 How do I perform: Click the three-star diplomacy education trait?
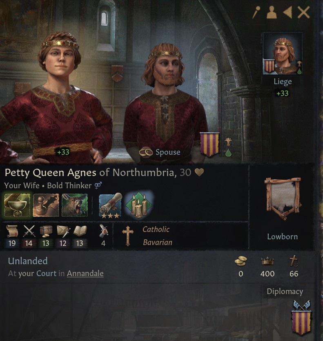pos(111,206)
